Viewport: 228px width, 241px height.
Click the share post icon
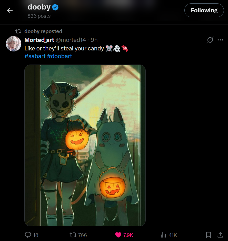click(x=220, y=235)
